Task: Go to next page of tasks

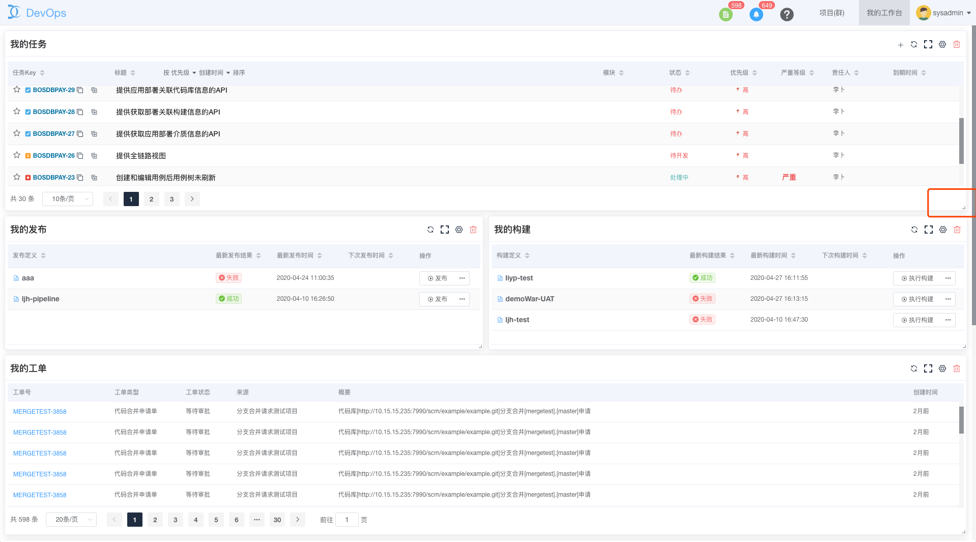Action: click(x=192, y=199)
